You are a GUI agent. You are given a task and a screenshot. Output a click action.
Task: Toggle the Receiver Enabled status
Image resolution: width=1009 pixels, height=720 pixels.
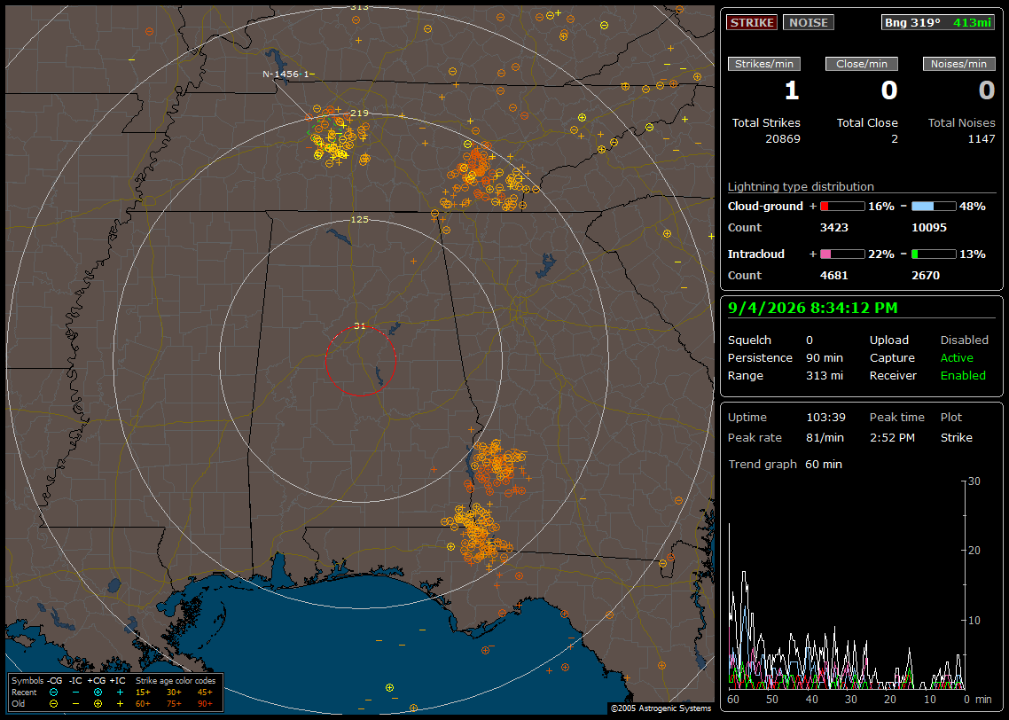963,376
